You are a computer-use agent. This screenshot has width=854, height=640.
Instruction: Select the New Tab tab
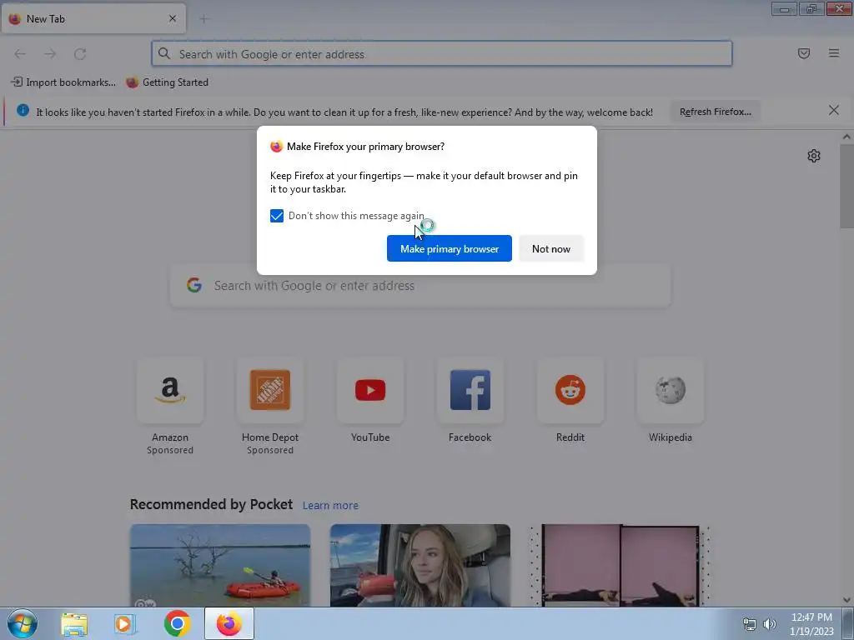click(x=93, y=18)
